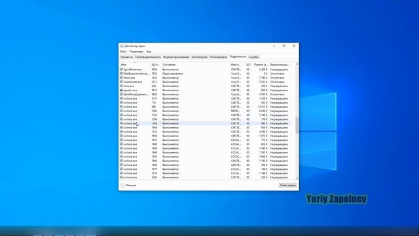Click the NETWORK user name cell
Image resolution: width=419 pixels, height=236 pixels.
236,111
